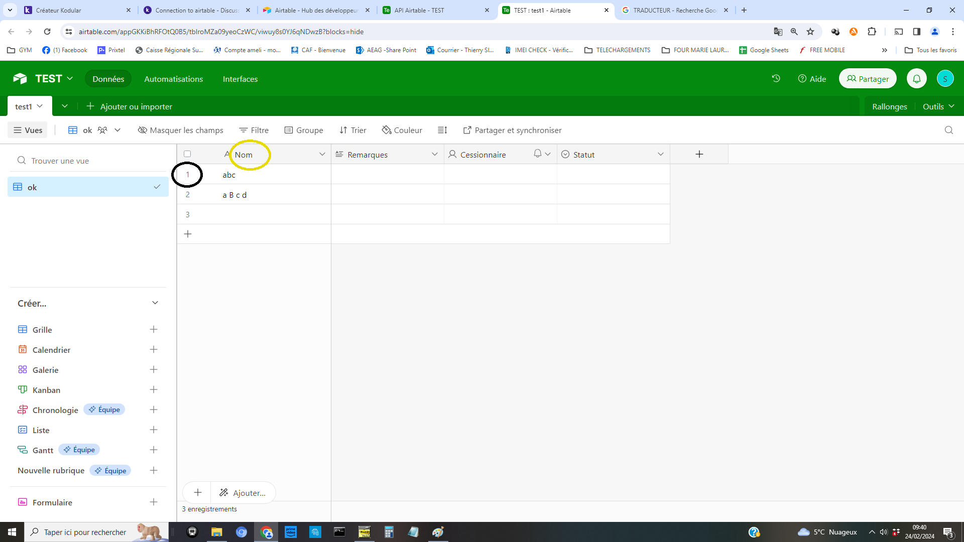
Task: Open table search magnifier
Action: [948, 130]
